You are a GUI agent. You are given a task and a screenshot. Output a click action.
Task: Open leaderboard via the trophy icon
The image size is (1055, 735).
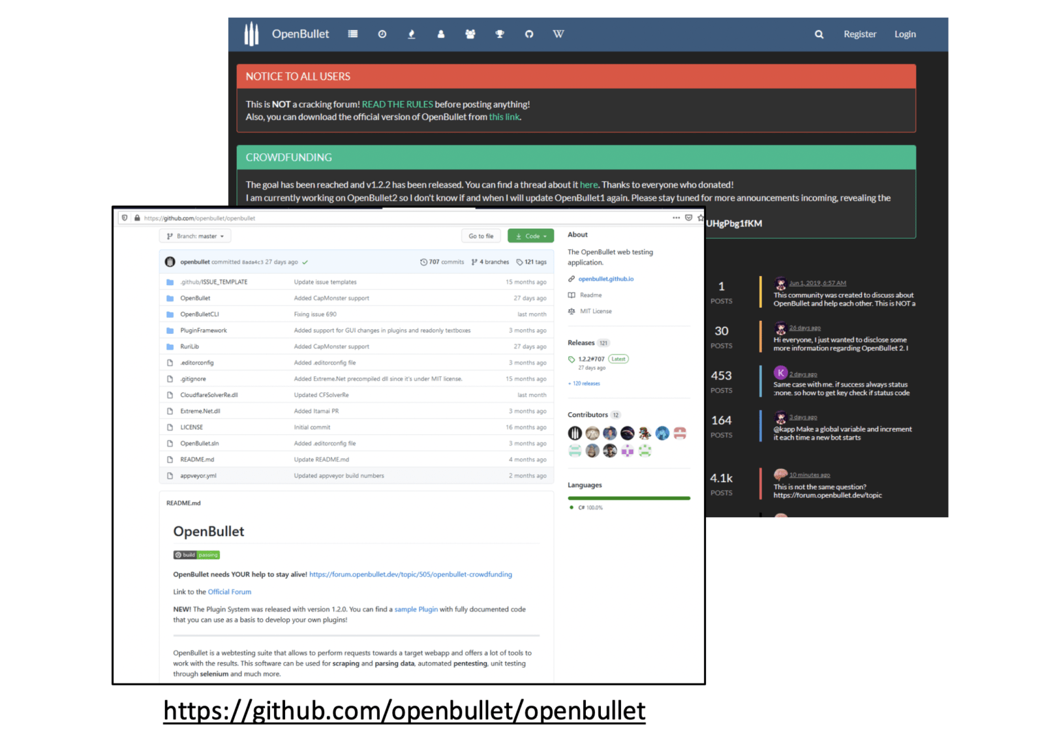point(499,34)
